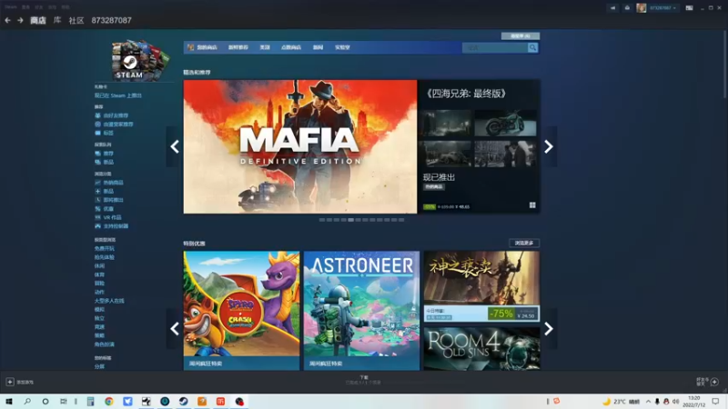
Task: Open 您的商店 in store navigation
Action: (x=207, y=47)
